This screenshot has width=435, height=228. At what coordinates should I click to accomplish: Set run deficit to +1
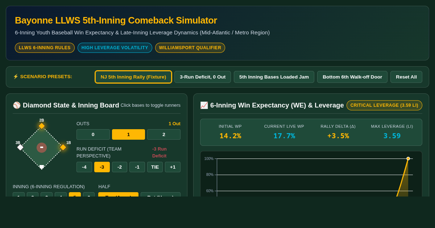click(173, 167)
